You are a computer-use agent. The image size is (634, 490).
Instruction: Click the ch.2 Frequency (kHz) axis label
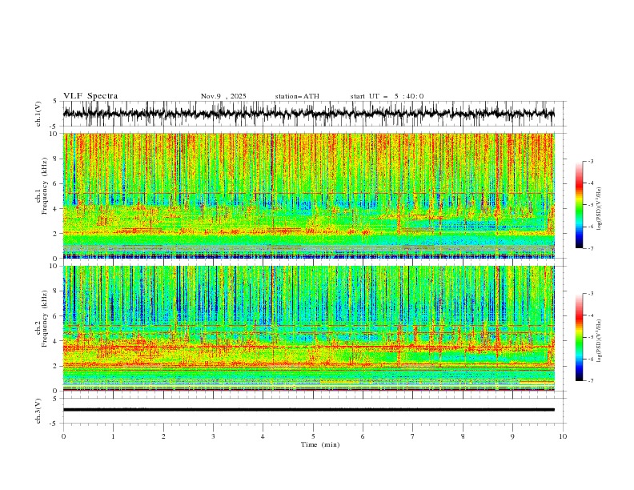[x=42, y=319]
